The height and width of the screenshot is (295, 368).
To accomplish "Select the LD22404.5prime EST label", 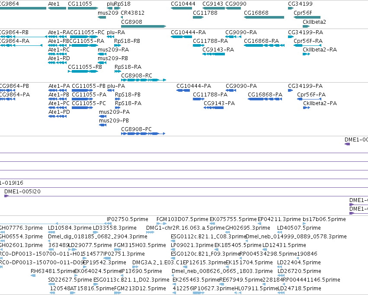I will click(299, 263).
